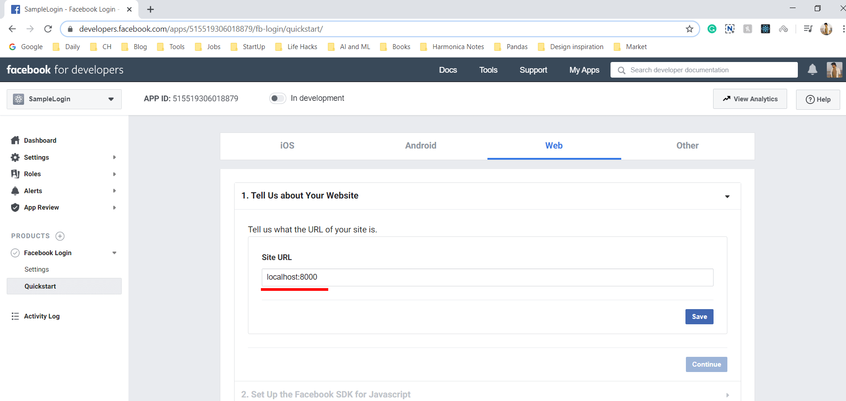
Task: Bookmark this page with the star icon
Action: point(689,29)
